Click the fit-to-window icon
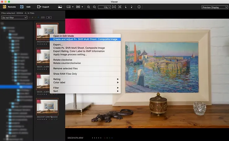229x141 pixels. pos(114,7)
